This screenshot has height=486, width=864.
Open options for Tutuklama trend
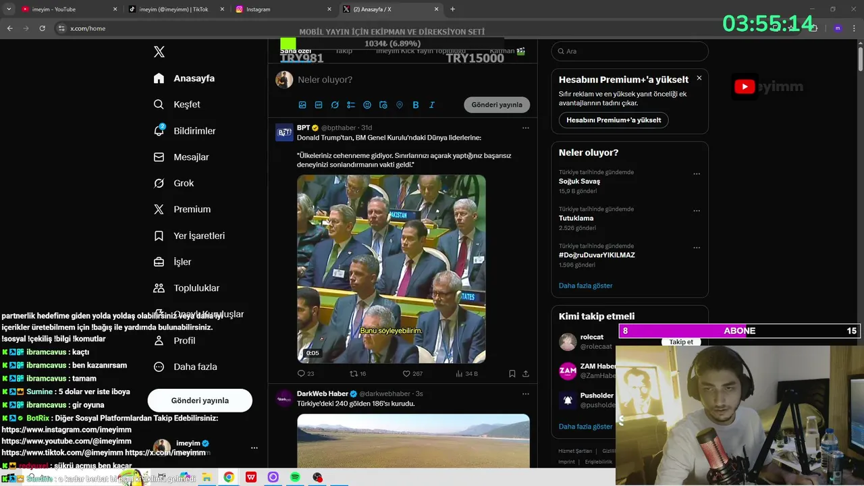click(697, 211)
